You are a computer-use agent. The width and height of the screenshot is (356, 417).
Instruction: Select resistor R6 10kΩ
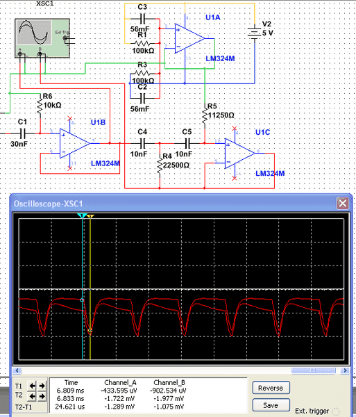pyautogui.click(x=40, y=106)
